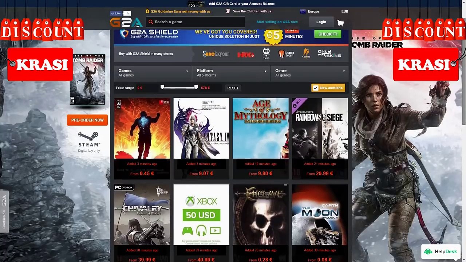Open the Enclave game cover

click(261, 215)
